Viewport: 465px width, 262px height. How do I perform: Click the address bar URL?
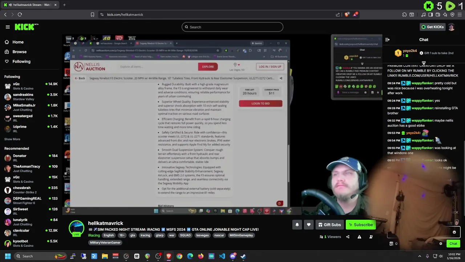[125, 15]
